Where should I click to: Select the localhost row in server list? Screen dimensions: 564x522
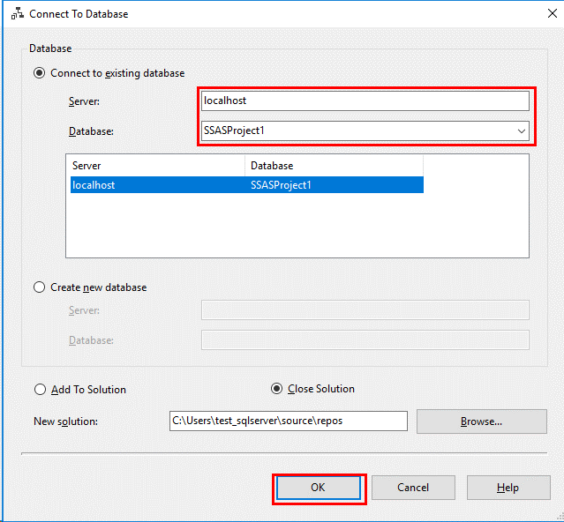155,185
